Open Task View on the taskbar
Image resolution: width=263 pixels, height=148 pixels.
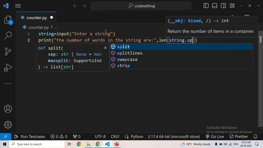(69, 144)
